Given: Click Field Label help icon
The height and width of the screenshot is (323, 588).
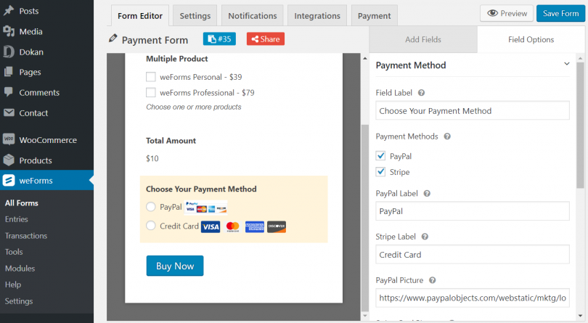Looking at the screenshot, I should pos(421,93).
